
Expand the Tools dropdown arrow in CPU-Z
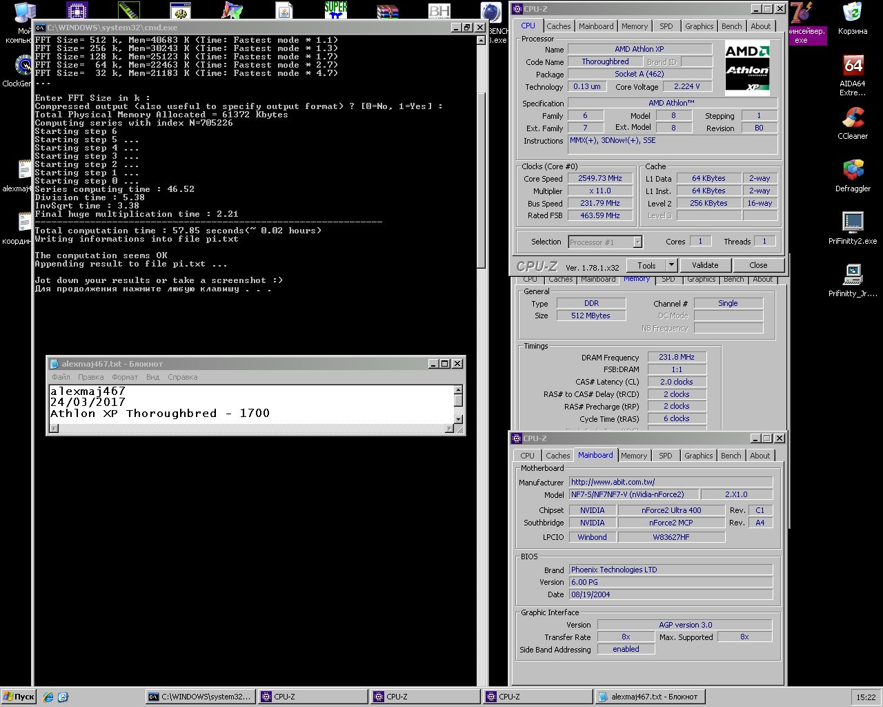(671, 265)
